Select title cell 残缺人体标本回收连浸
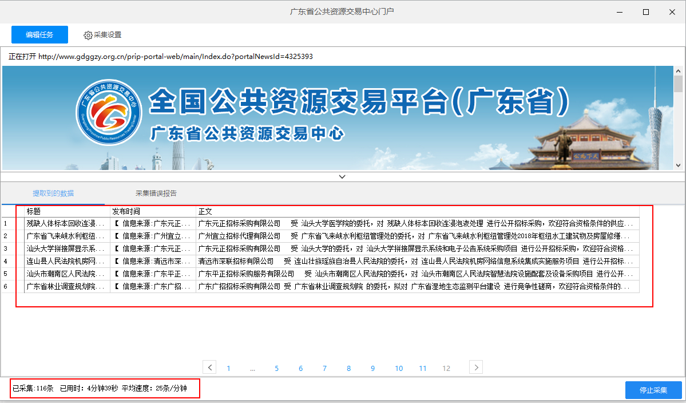 pyautogui.click(x=67, y=224)
